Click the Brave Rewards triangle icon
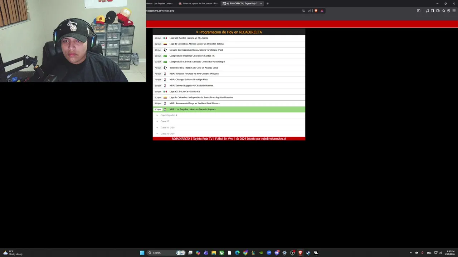The image size is (458, 257). [322, 11]
